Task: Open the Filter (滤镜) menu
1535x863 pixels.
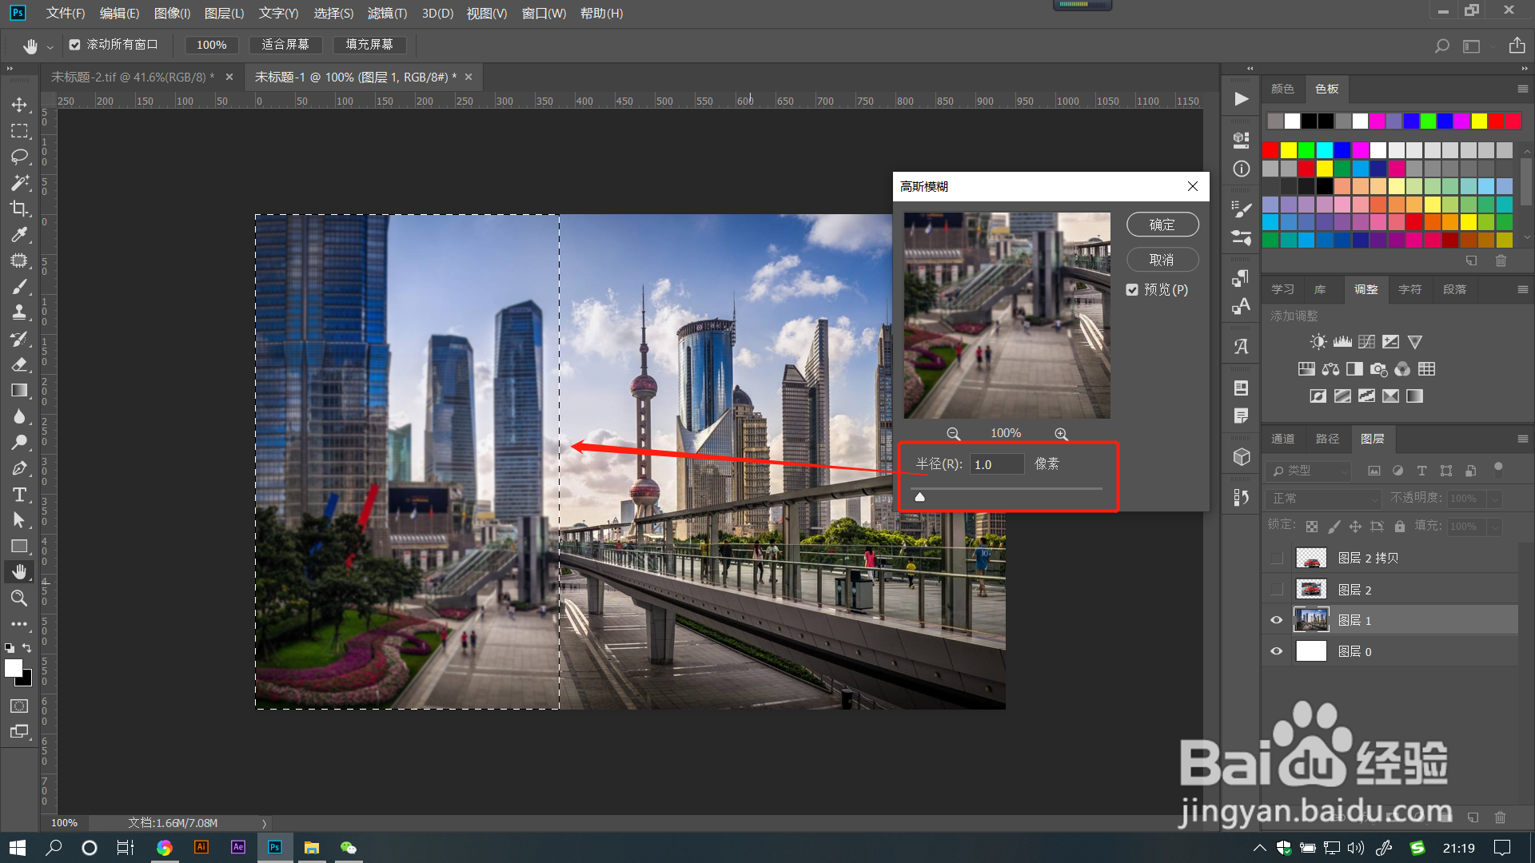Action: (x=387, y=14)
